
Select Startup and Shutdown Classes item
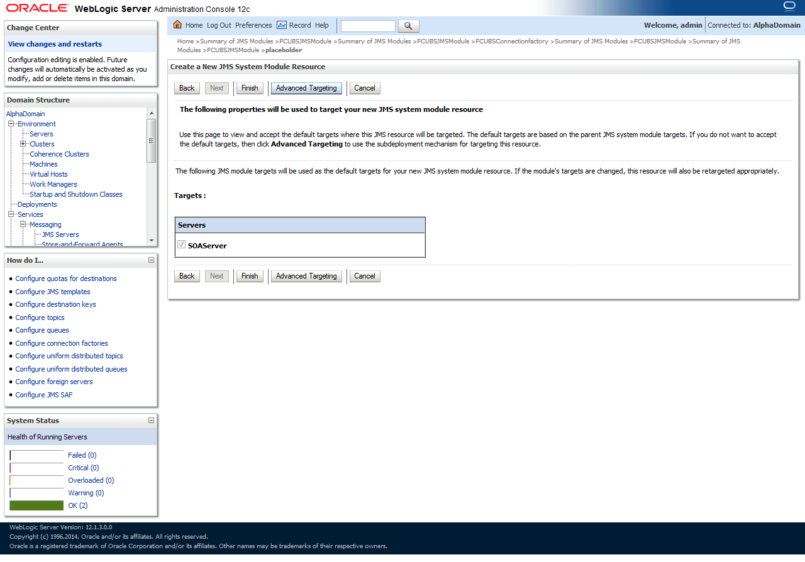pyautogui.click(x=76, y=194)
